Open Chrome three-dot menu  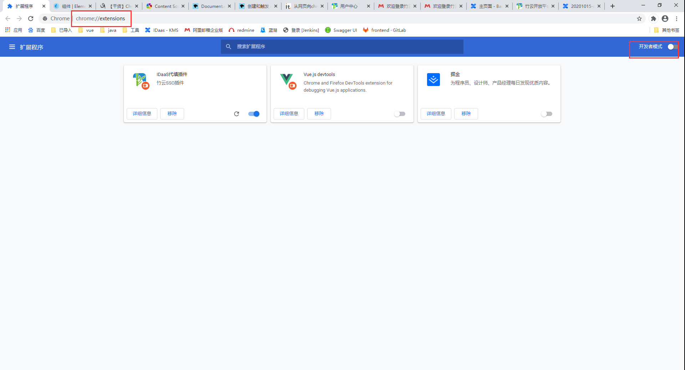point(676,19)
